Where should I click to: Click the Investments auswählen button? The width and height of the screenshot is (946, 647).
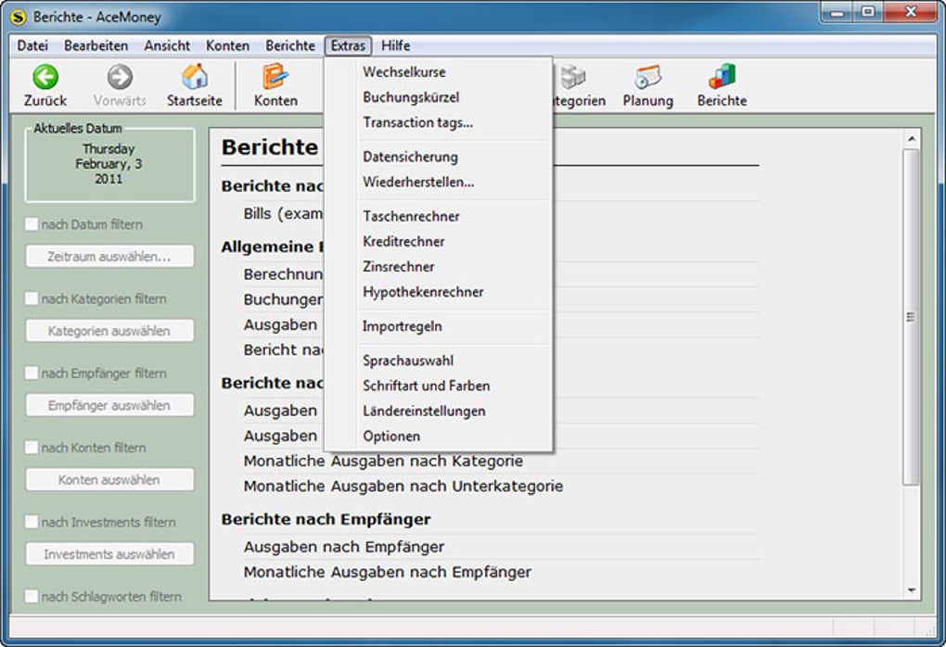pos(109,554)
